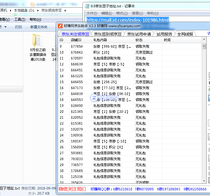Select the row with shop ID 647173
Image resolution: width=210 pixels, height=196 pixels.
[130, 88]
